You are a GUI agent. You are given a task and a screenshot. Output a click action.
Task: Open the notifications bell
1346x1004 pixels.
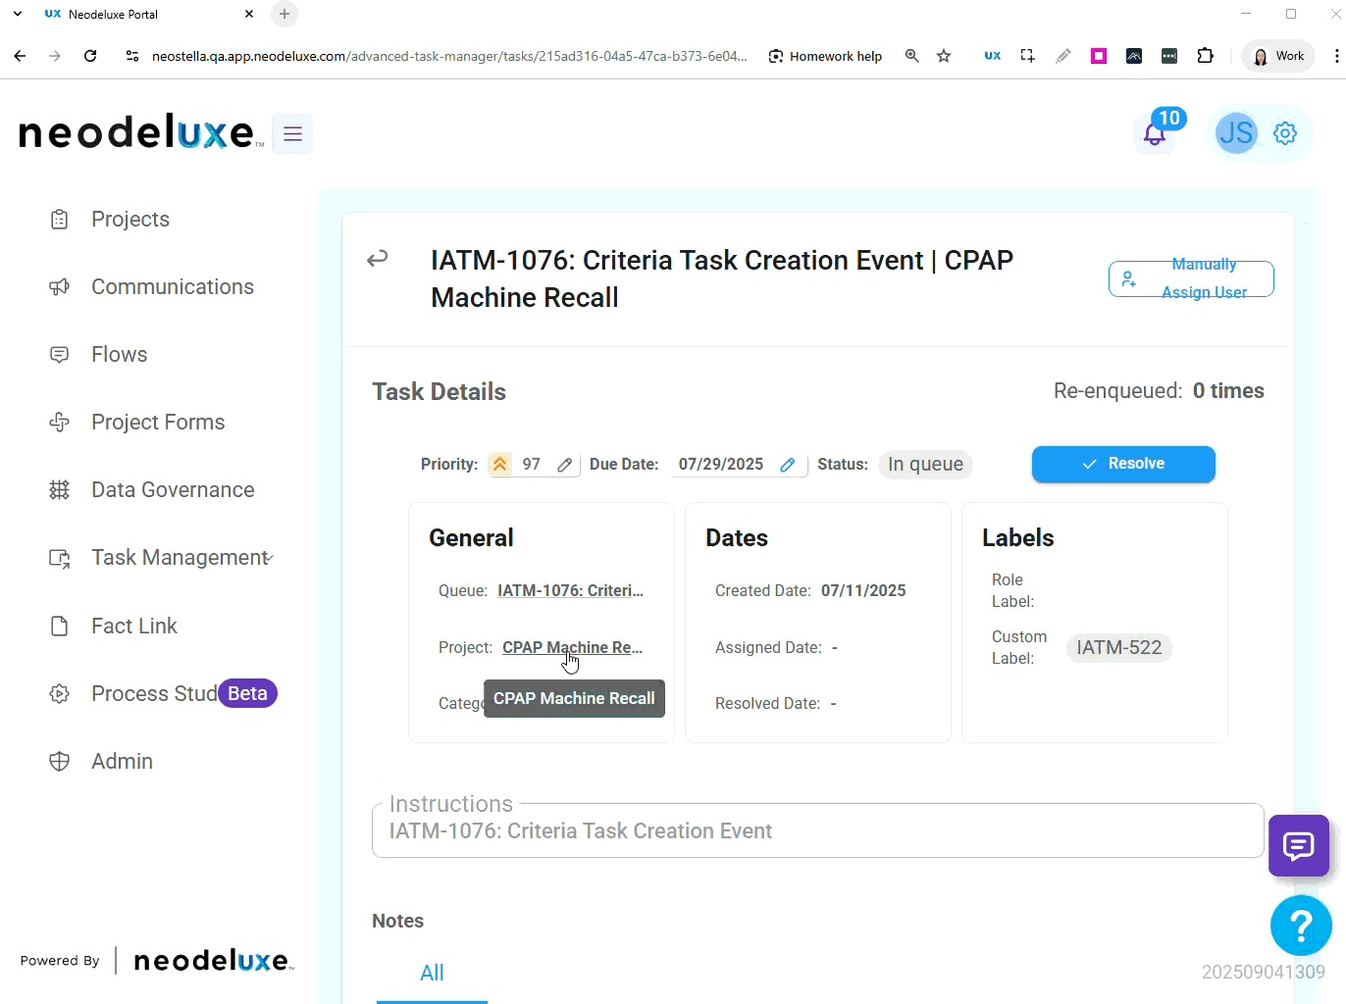point(1155,134)
